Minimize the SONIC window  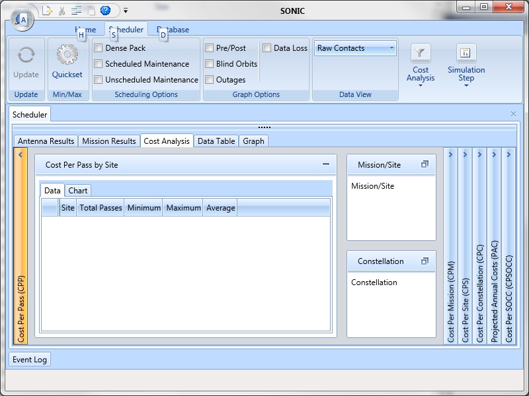(x=466, y=7)
